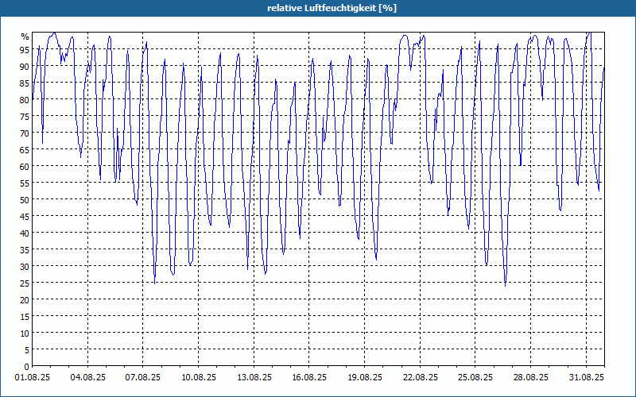Click the y-axis label '70'
Screen dimensions: 636x397
point(25,133)
